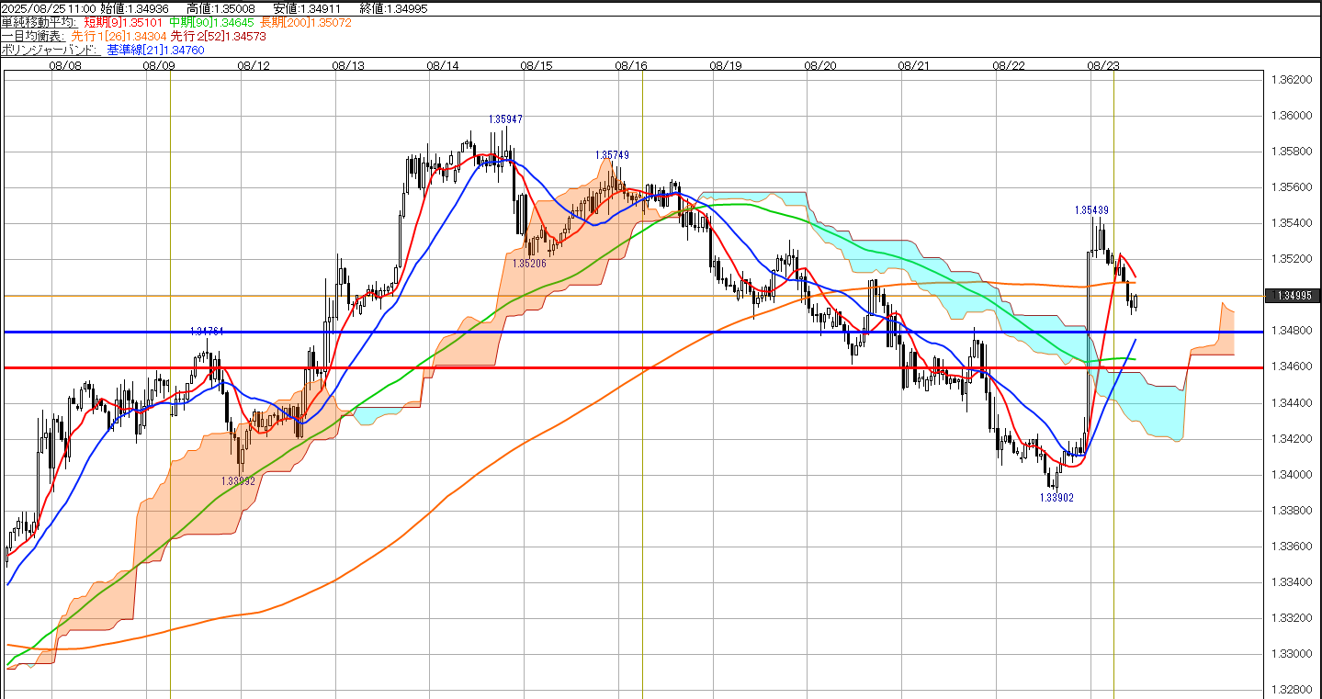Click the 08/12 date label
Screen dimensions: 1322x699
point(254,65)
